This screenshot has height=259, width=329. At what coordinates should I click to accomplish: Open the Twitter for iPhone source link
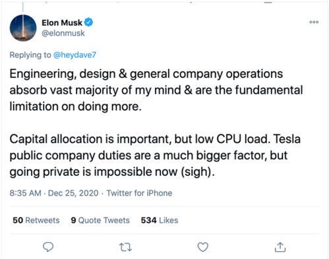(139, 193)
